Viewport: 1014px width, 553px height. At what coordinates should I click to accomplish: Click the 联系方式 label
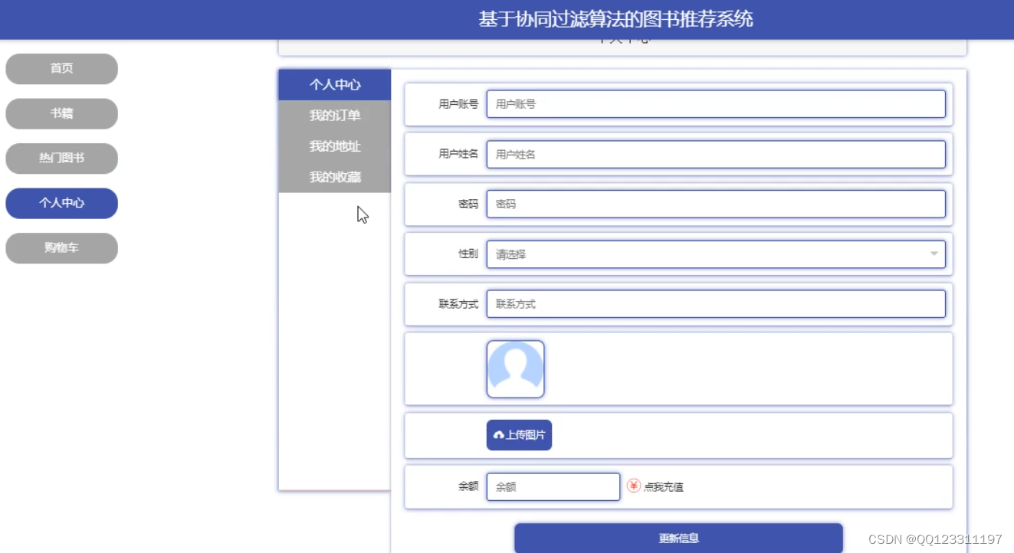[x=458, y=304]
